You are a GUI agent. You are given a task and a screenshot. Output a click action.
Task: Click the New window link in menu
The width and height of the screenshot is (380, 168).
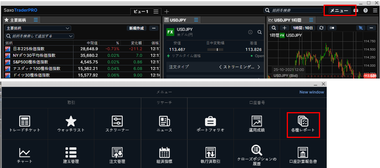click(x=311, y=92)
